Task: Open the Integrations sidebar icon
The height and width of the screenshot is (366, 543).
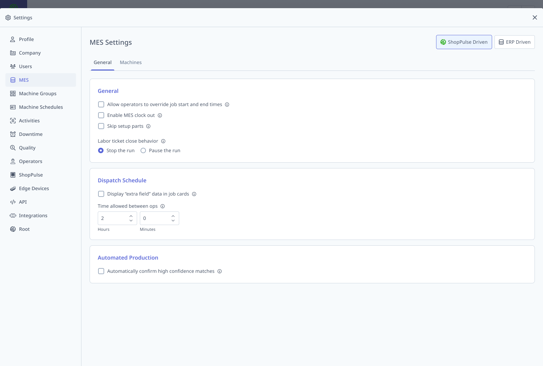Action: point(13,215)
